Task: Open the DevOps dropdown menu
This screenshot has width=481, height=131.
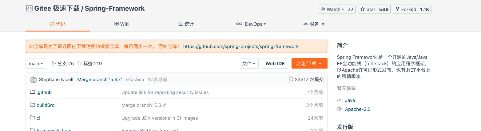Action: coord(251,24)
